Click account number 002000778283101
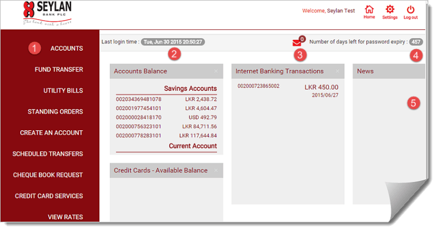 [138, 136]
